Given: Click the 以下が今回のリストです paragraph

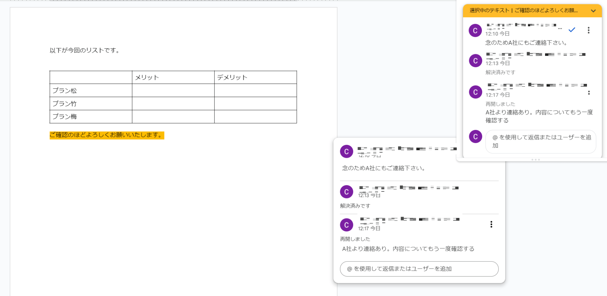Looking at the screenshot, I should 85,51.
